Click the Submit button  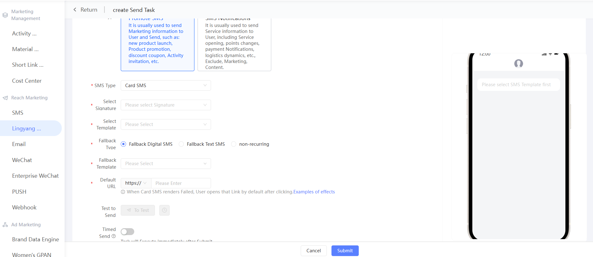click(345, 251)
